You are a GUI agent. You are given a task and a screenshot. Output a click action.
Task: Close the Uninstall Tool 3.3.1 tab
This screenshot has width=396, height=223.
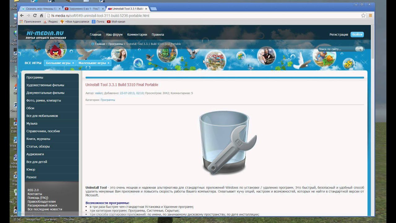[146, 9]
